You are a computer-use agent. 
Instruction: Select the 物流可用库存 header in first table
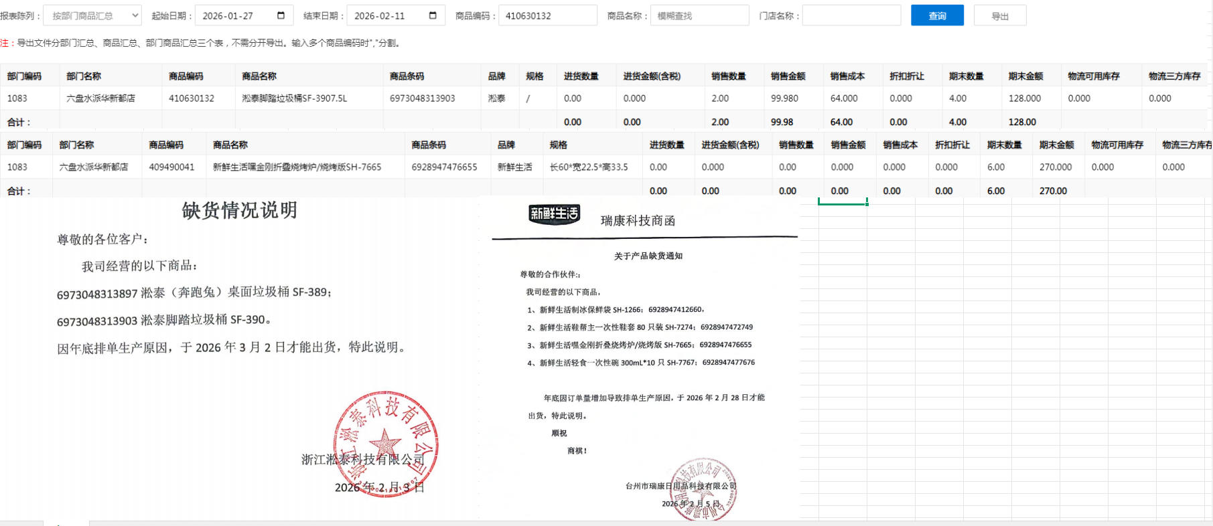pos(1093,76)
